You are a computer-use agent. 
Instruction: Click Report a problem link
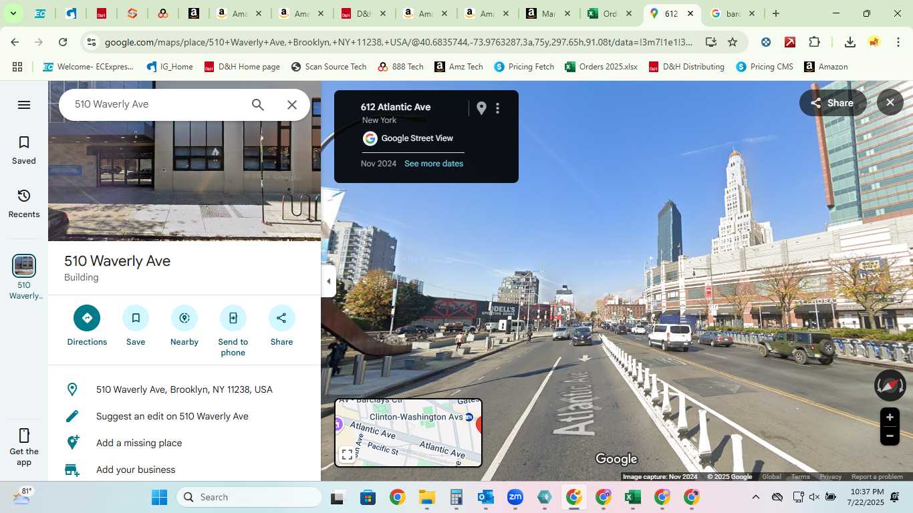(x=877, y=477)
